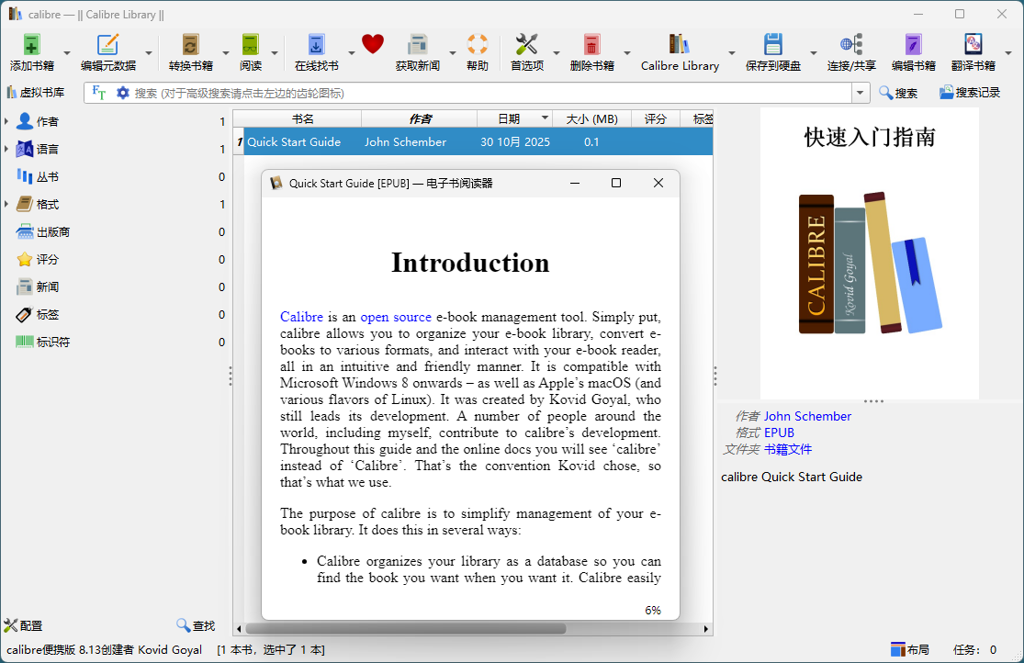Screen dimensions: 1024x663
Task: Click the Help (帮助) lifebuoy icon
Action: (477, 46)
